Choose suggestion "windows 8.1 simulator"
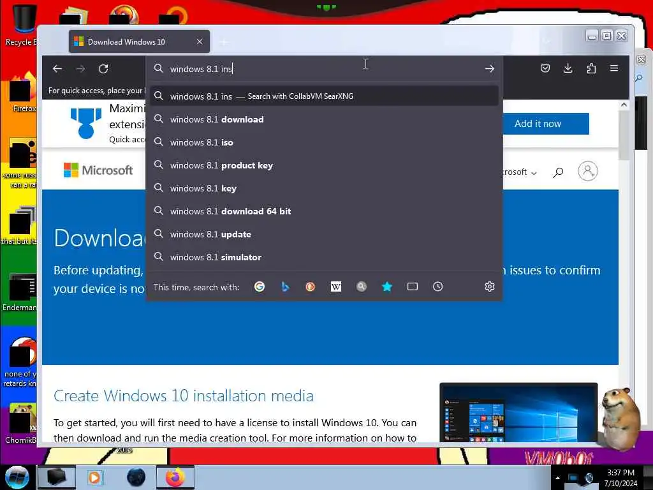 tap(324, 257)
